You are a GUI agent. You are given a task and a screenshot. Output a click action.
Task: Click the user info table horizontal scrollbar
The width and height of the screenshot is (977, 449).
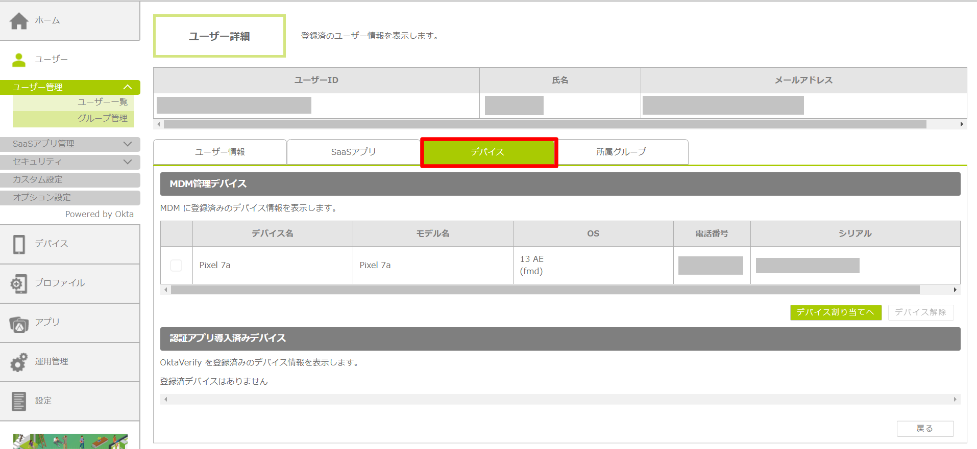point(545,124)
